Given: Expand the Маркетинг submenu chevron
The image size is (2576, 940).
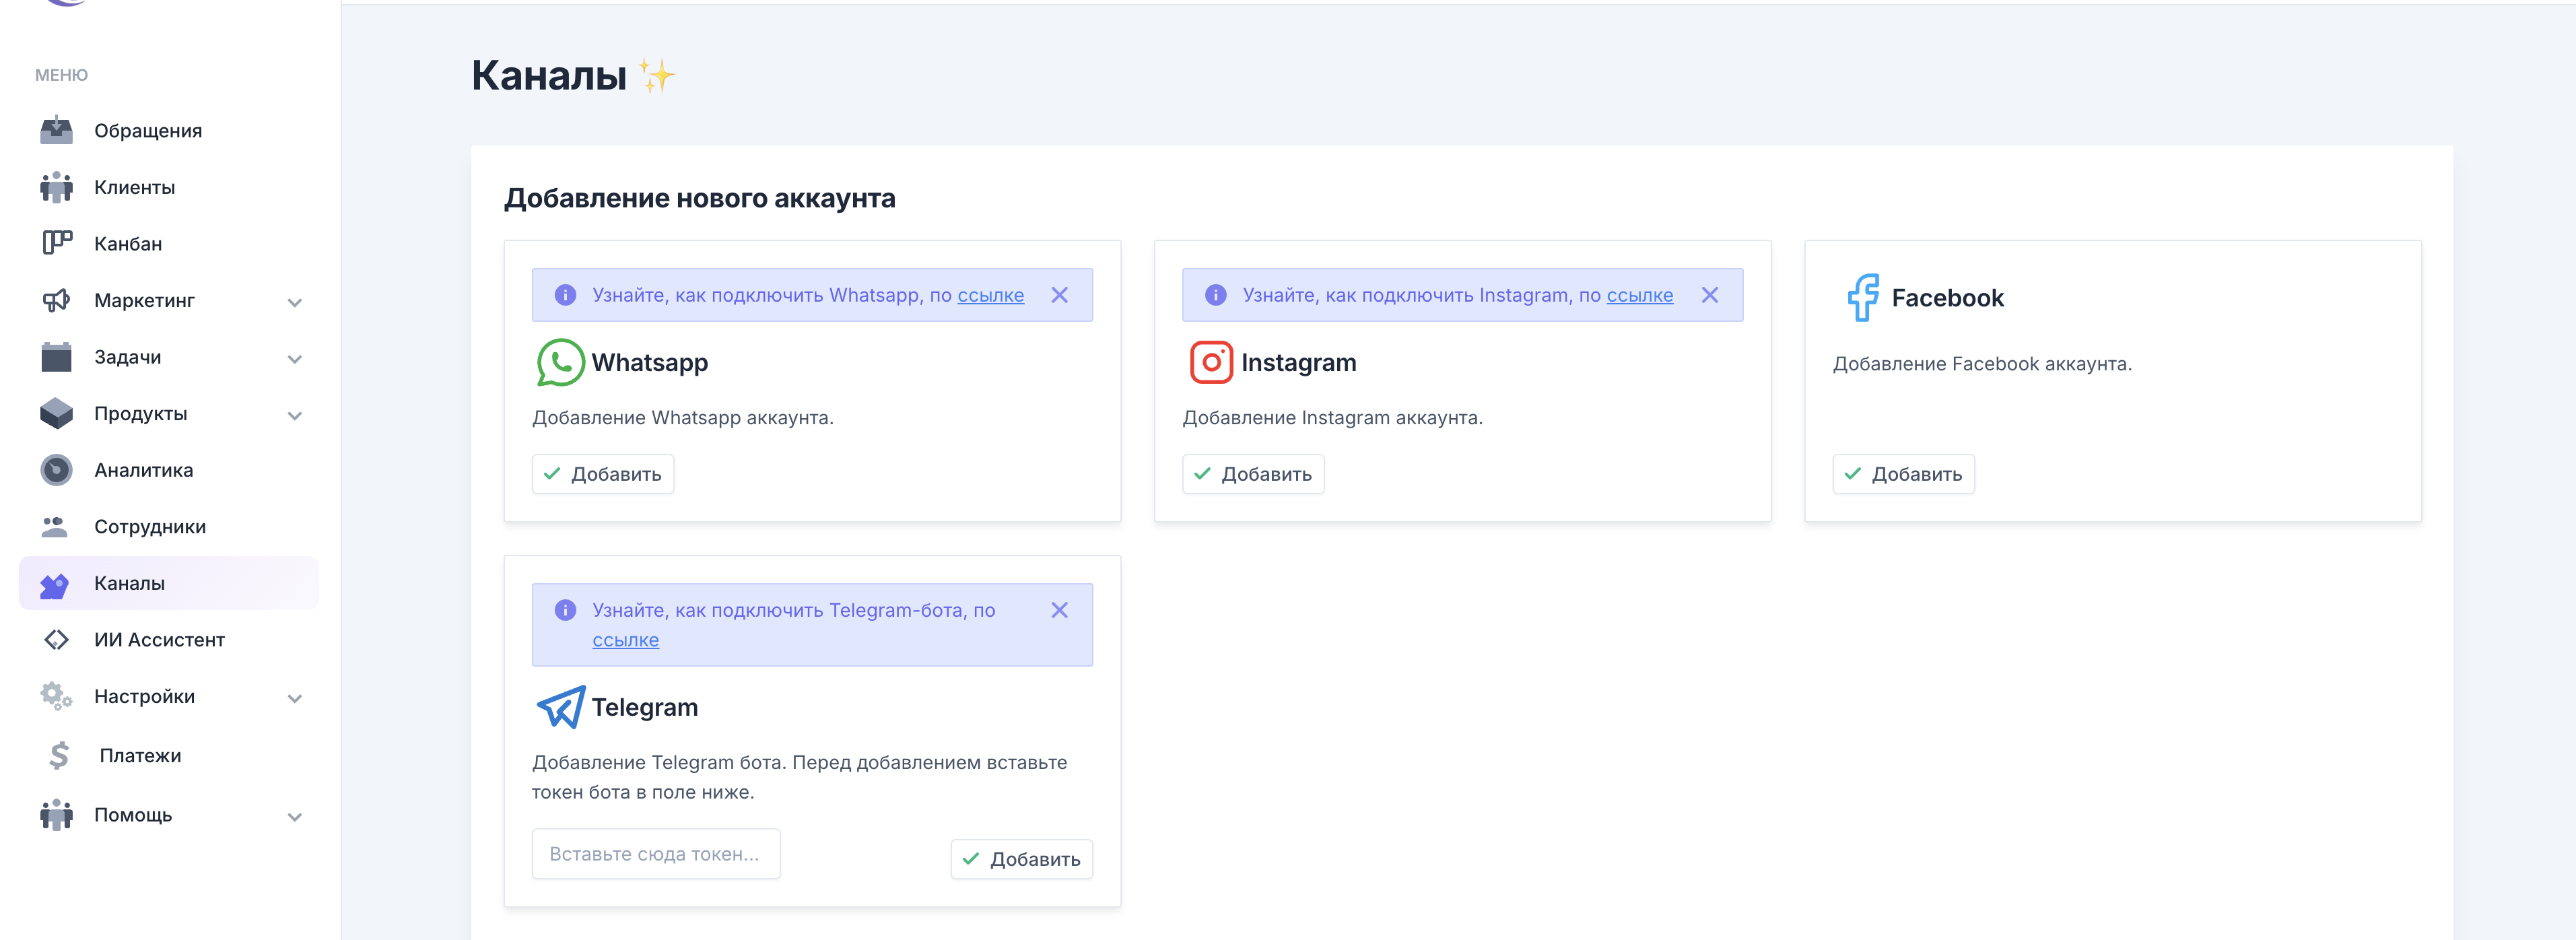Looking at the screenshot, I should tap(294, 302).
